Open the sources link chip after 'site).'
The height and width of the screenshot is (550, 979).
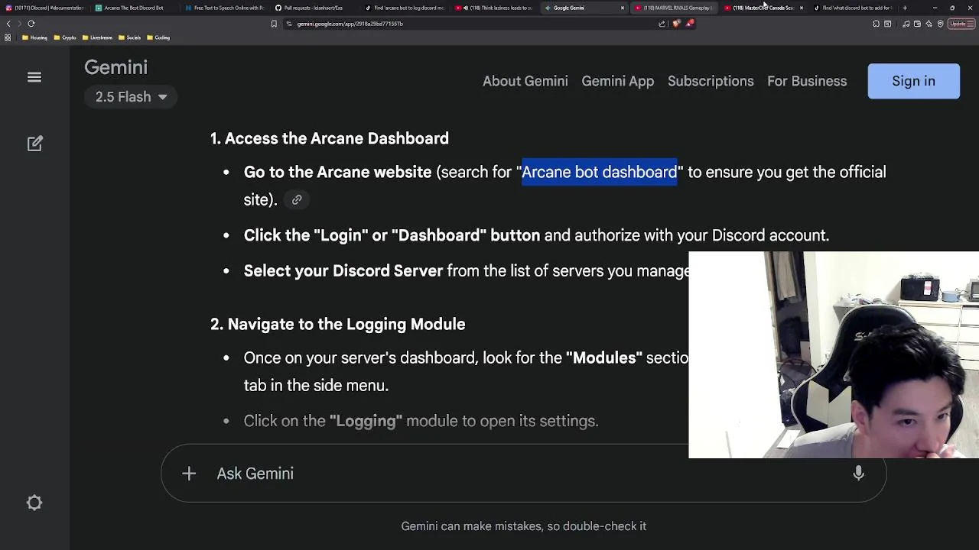click(x=297, y=200)
